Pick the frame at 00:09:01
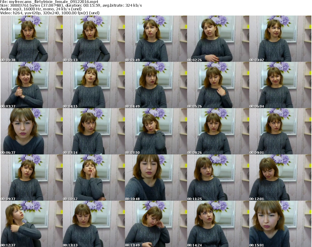This screenshot has height=247, width=312. click(x=280, y=131)
